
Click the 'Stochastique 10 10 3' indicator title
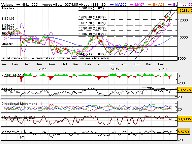point(18,118)
